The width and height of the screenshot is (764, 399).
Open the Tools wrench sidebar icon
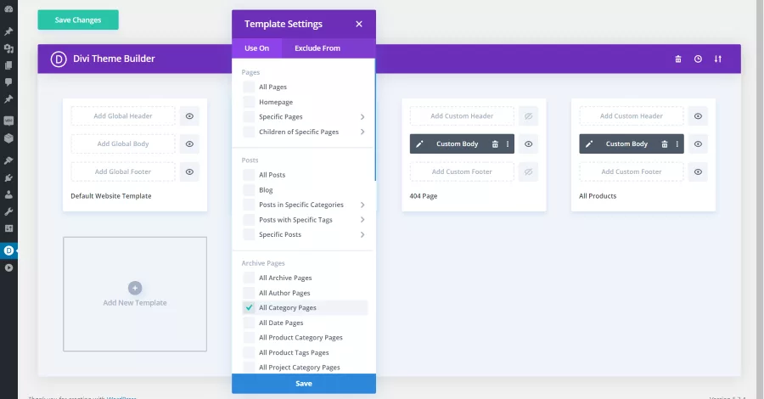click(x=8, y=211)
